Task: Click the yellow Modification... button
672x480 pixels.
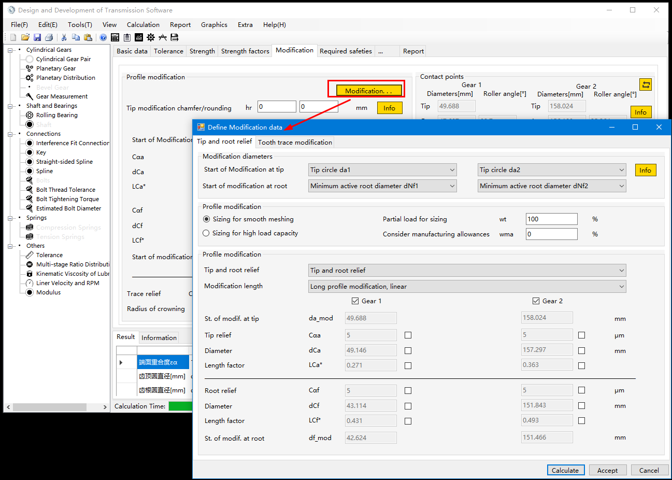Action: coord(369,91)
